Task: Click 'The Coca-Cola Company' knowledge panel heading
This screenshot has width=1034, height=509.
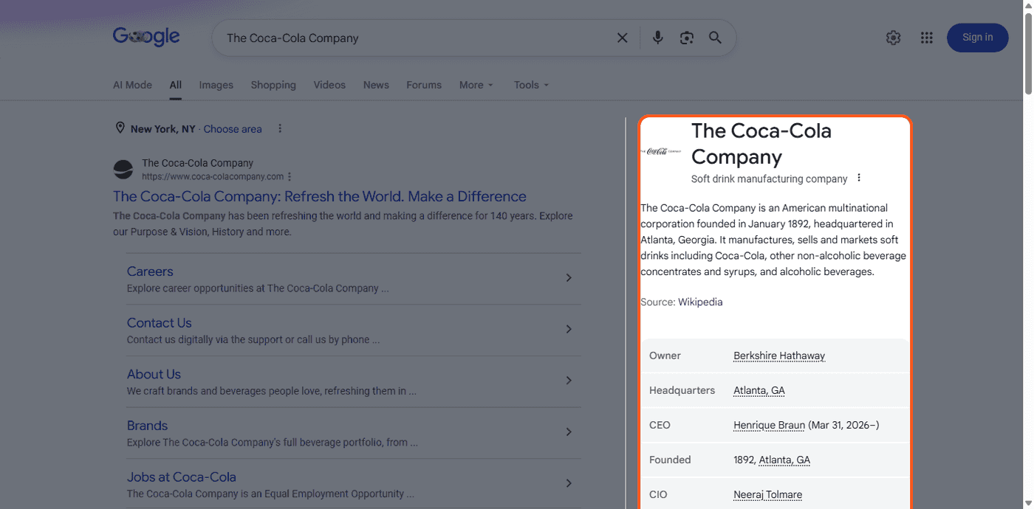Action: [x=761, y=144]
